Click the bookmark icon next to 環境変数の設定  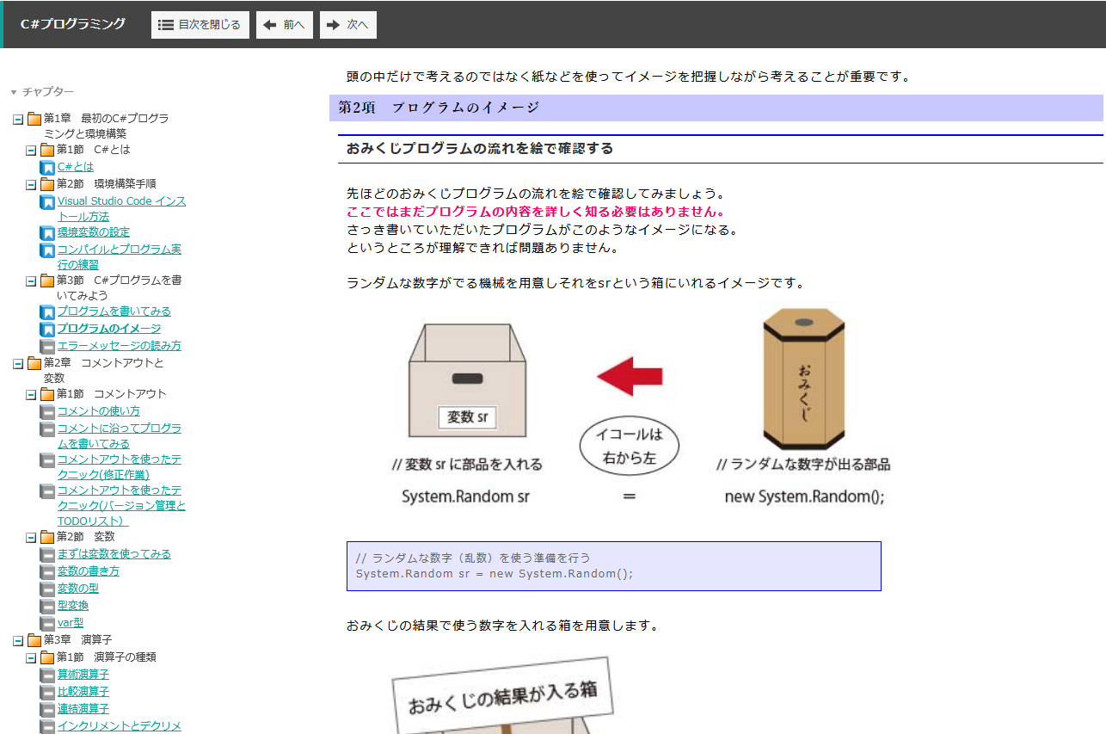47,232
